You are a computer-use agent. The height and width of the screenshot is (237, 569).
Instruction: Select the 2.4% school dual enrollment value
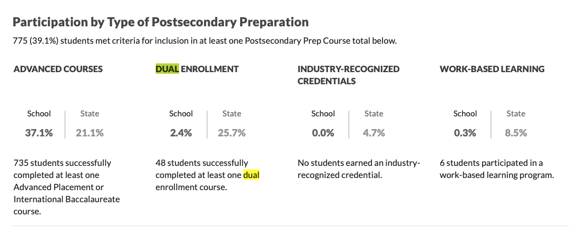pyautogui.click(x=181, y=133)
